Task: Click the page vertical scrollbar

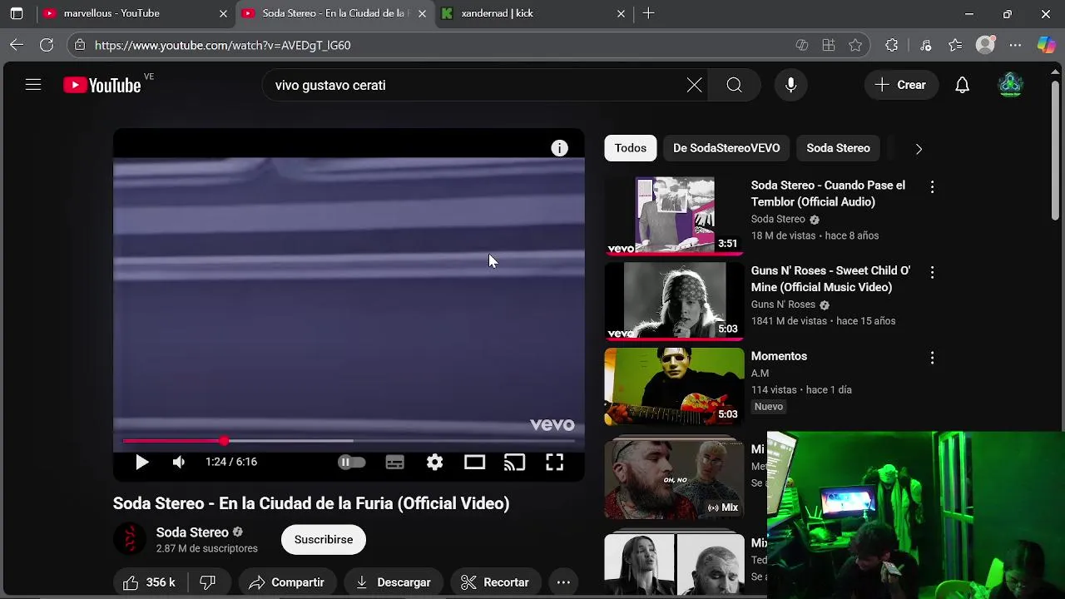Action: (1057, 150)
